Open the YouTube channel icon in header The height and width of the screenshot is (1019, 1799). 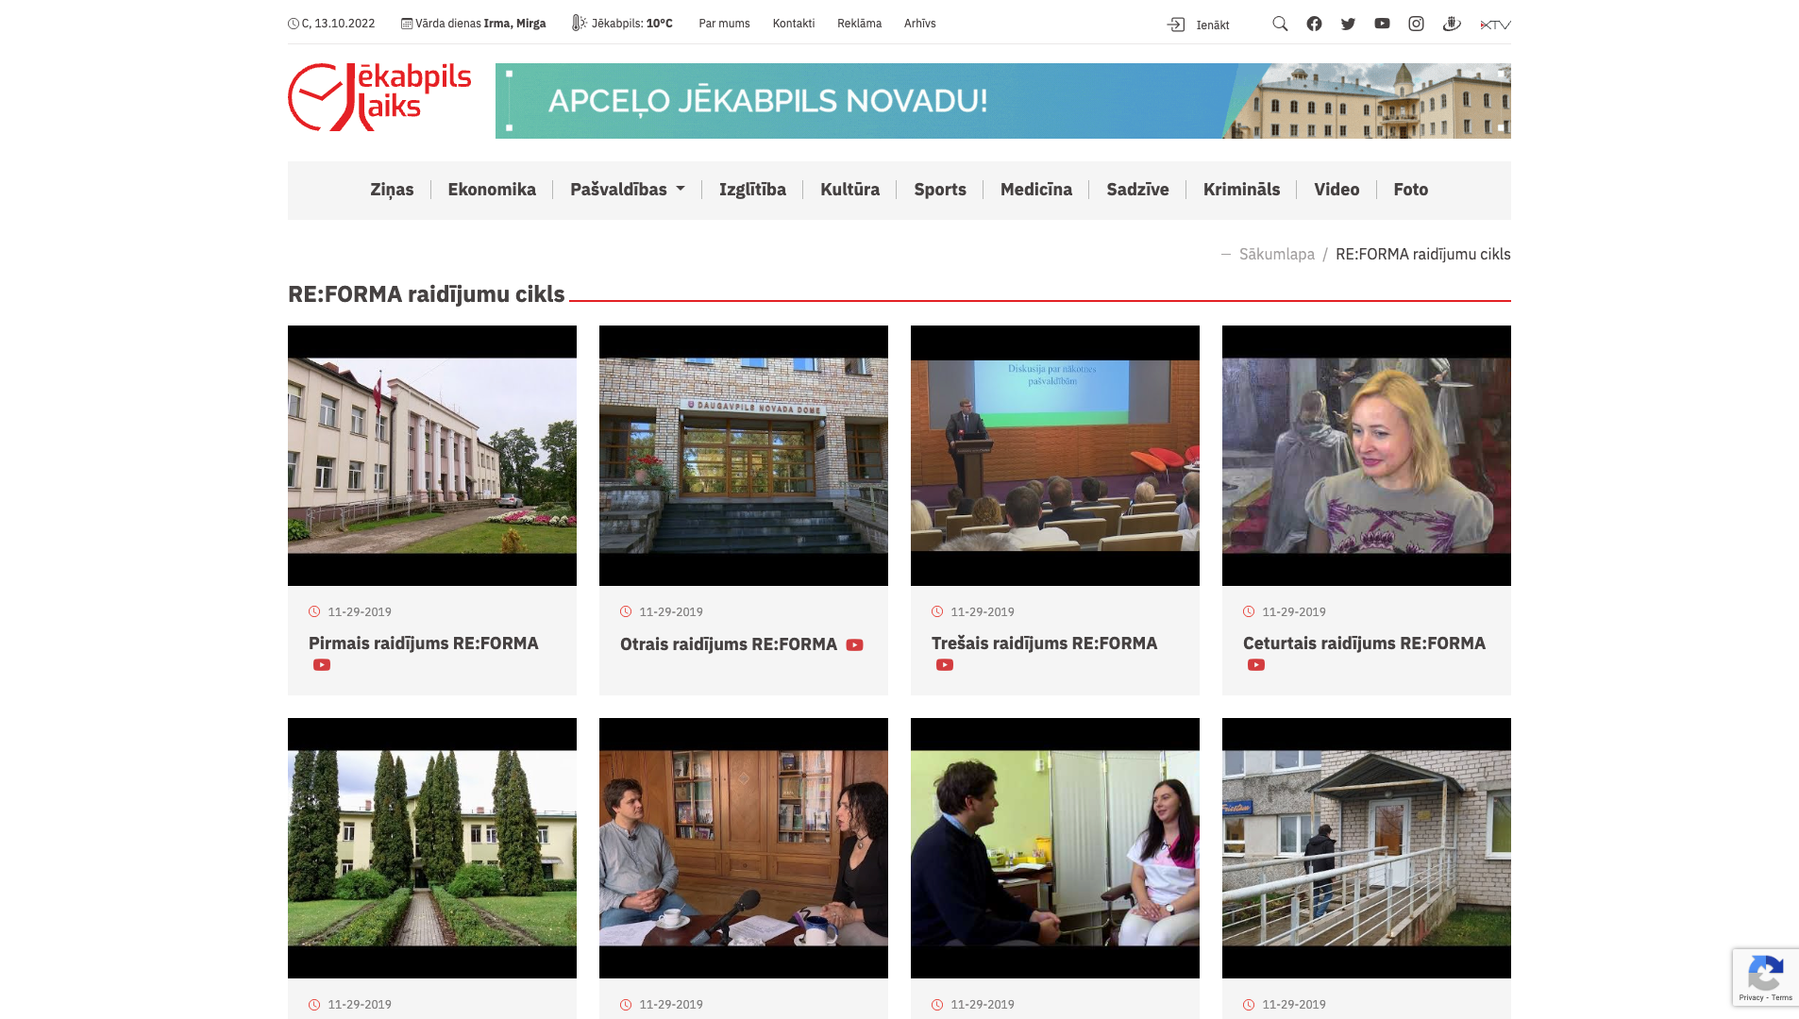1382,24
